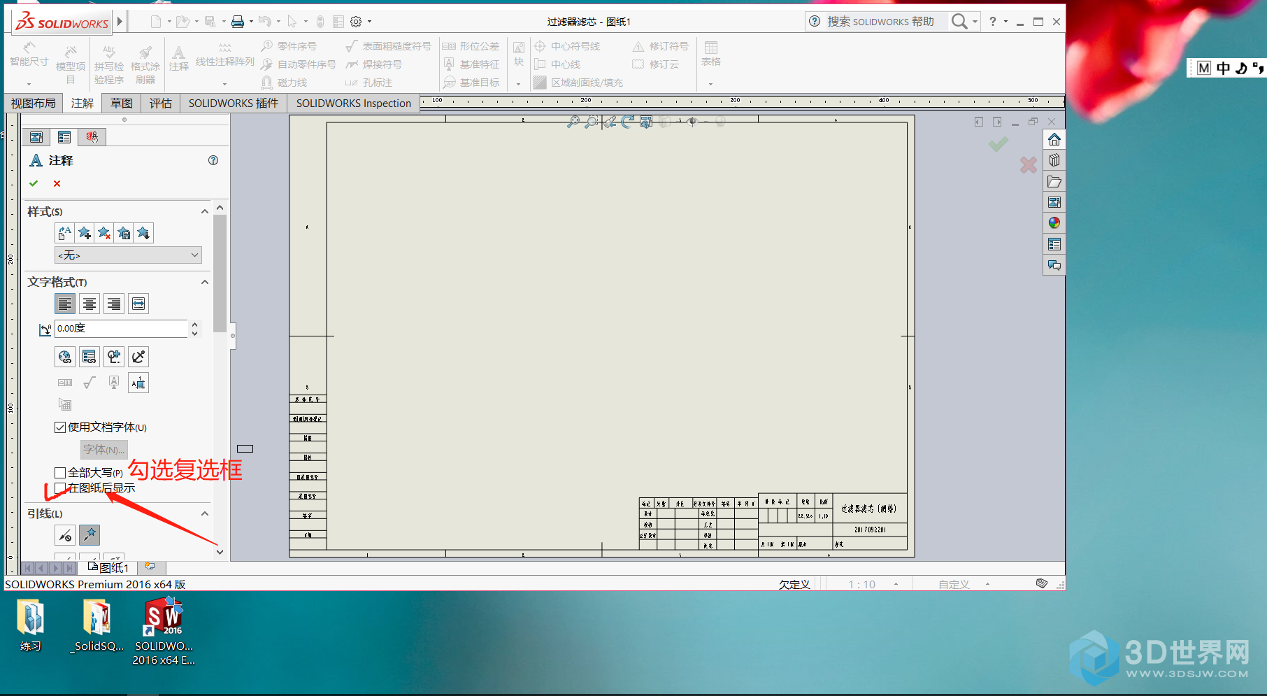Open the PropertyManager tab icon
The width and height of the screenshot is (1267, 696).
pos(64,137)
